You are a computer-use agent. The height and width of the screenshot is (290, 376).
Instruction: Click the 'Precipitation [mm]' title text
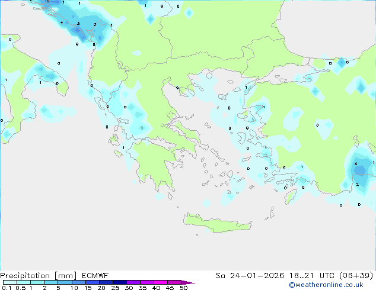pos(38,276)
